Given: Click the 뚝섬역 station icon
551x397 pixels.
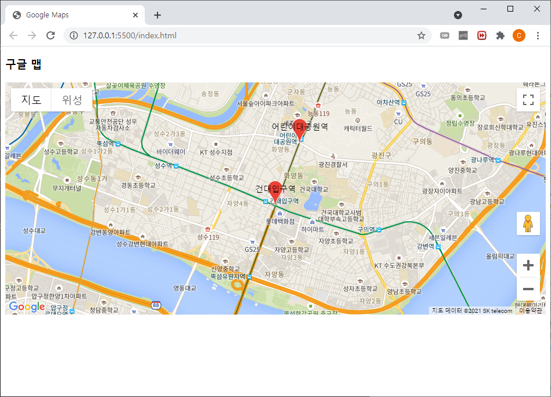Looking at the screenshot, I should pyautogui.click(x=118, y=144).
